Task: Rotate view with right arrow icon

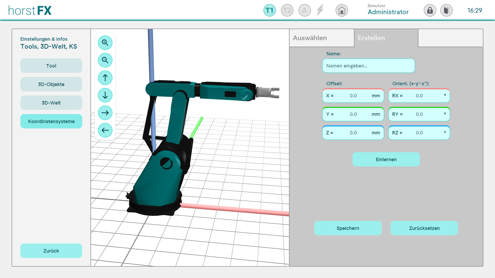Action: [x=105, y=113]
